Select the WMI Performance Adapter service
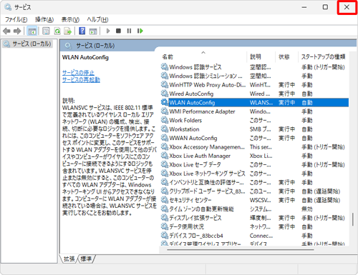The width and height of the screenshot is (358, 275). pyautogui.click(x=202, y=111)
